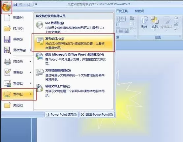
Task: Click the document management server icon
Action: (40, 72)
